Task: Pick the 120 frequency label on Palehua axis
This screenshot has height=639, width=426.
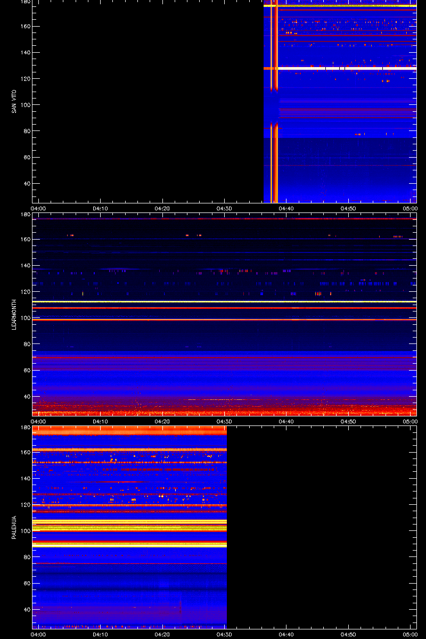Action: point(26,505)
